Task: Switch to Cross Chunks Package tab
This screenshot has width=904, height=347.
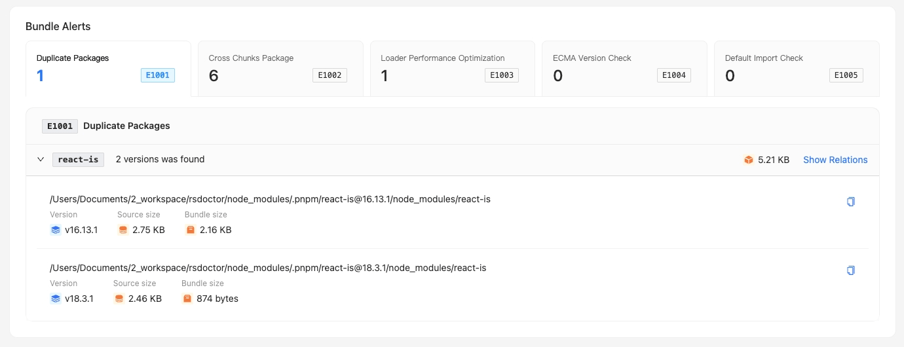Action: point(280,69)
